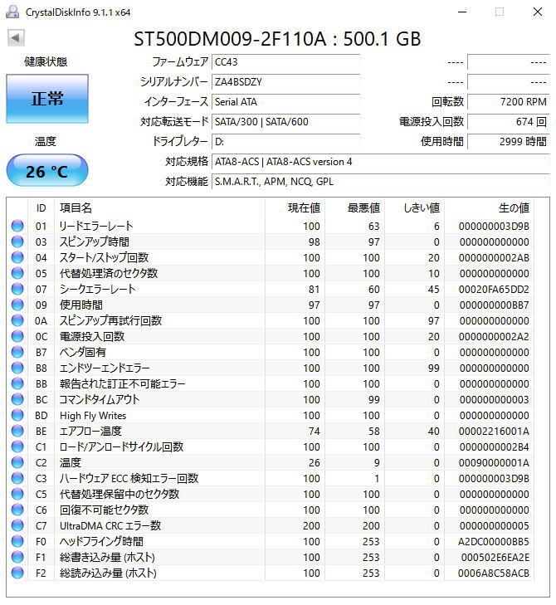Click the 回転数 label
The width and height of the screenshot is (556, 605).
pos(447,102)
